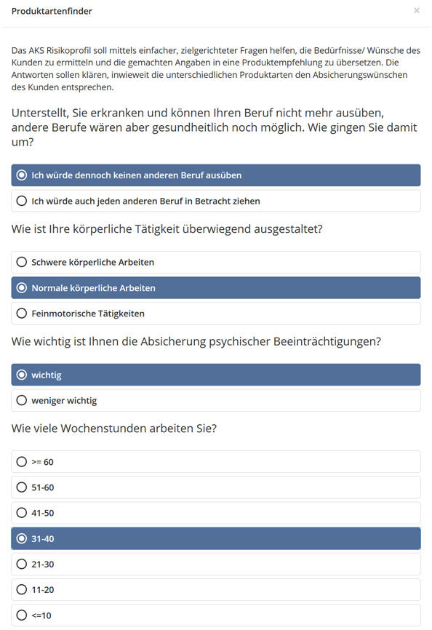Select "11-20" weekly hours
Image resolution: width=432 pixels, height=630 pixels.
[x=216, y=590]
